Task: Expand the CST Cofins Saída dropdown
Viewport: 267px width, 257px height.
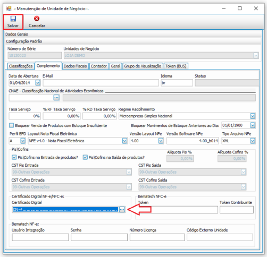Action: coord(243,187)
